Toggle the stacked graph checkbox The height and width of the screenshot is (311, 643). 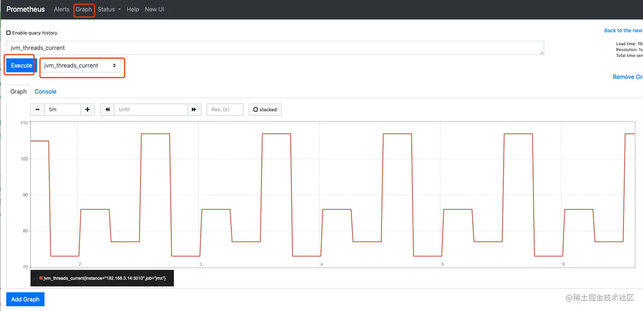[256, 110]
